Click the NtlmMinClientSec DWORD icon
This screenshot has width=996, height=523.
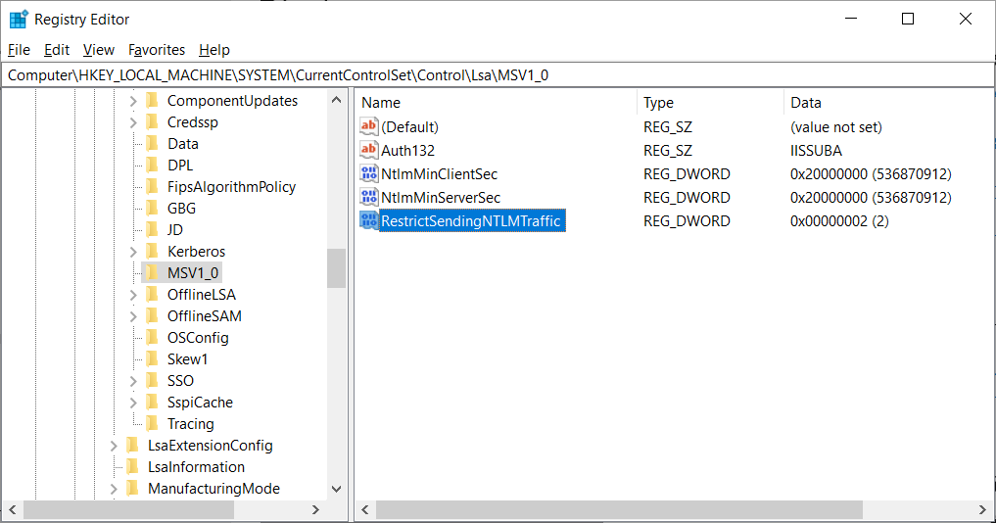[x=369, y=174]
